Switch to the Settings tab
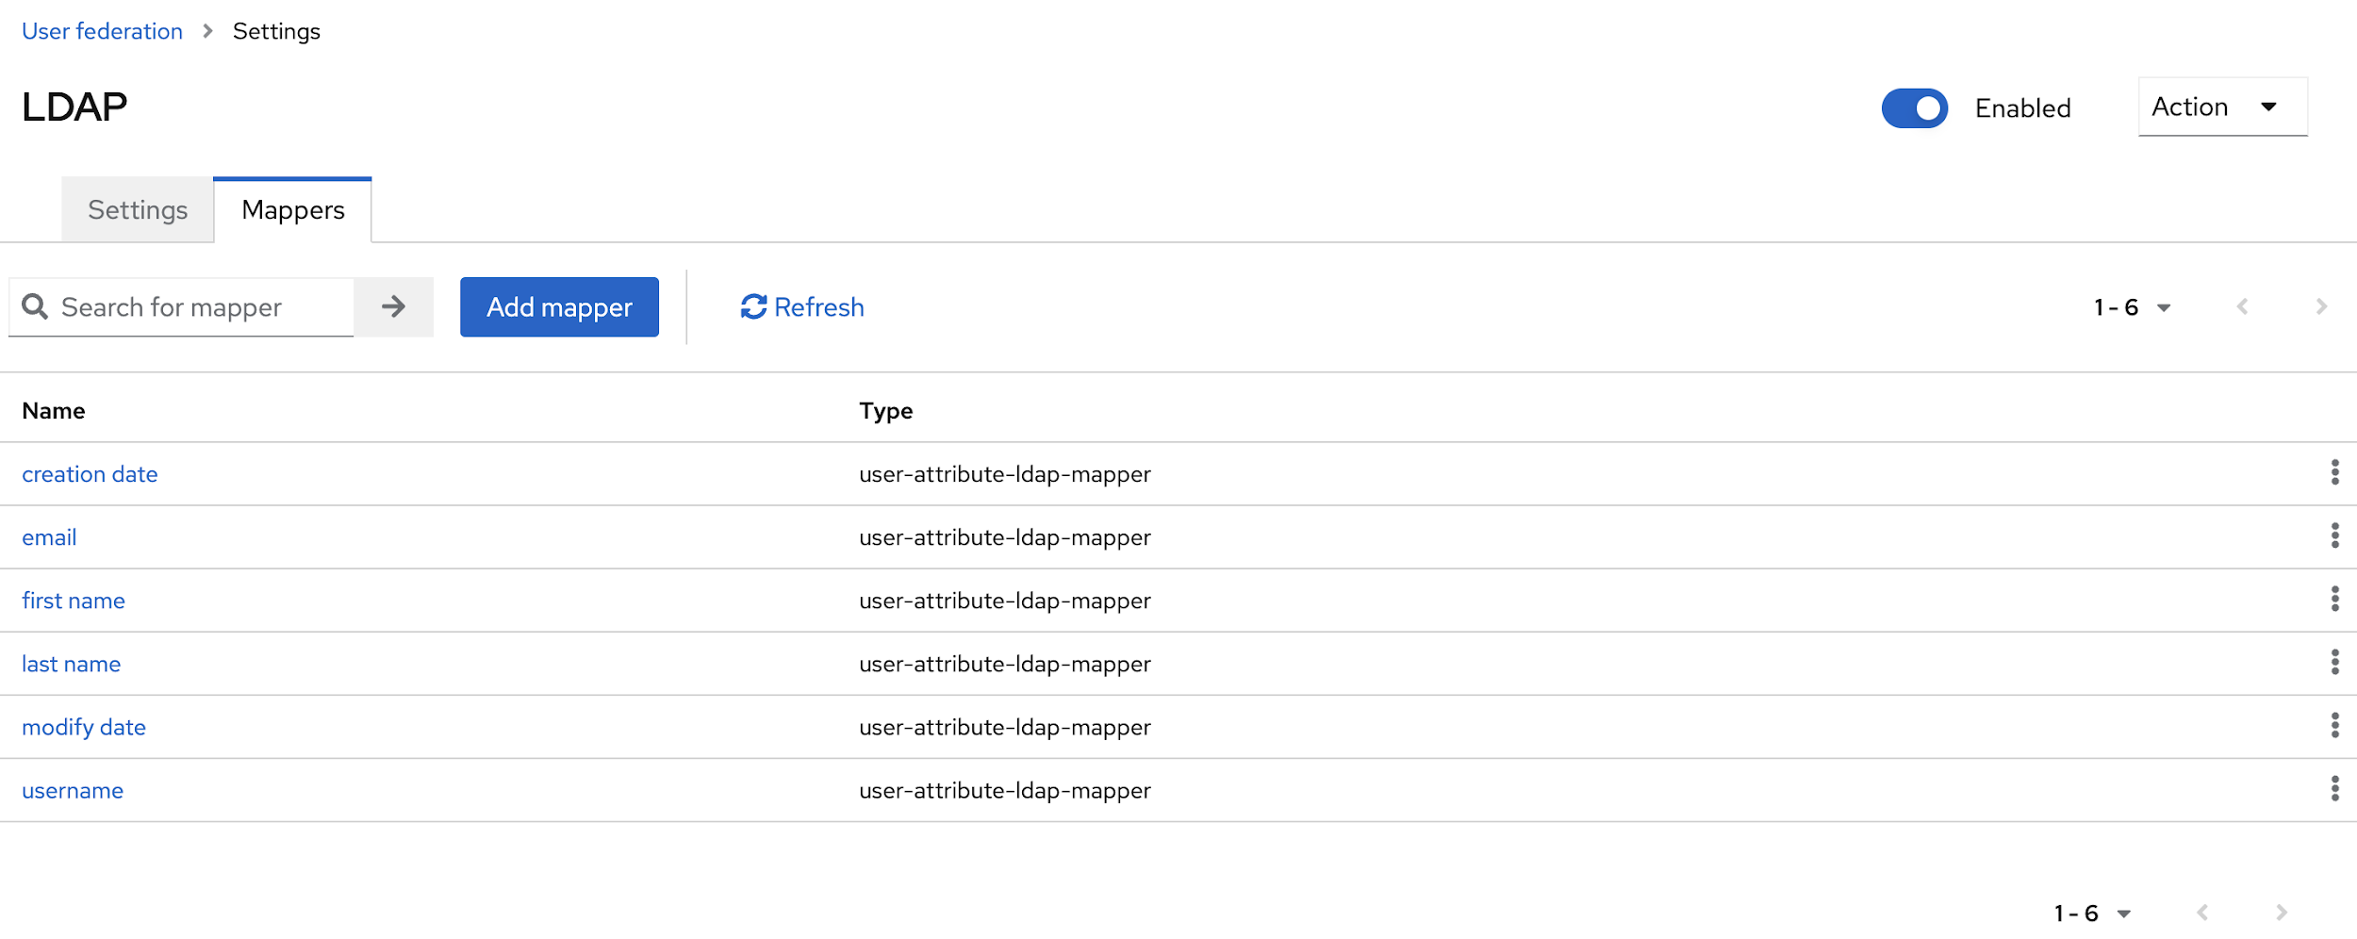The image size is (2357, 939). 138,210
